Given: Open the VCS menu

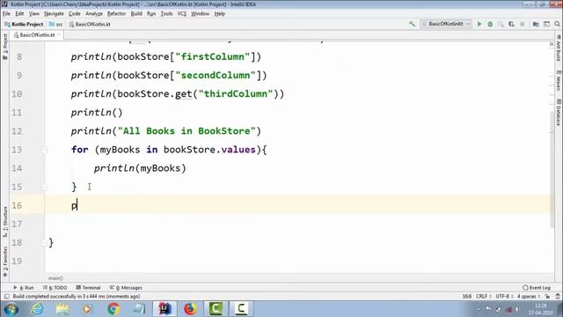Looking at the screenshot, I should click(x=182, y=14).
